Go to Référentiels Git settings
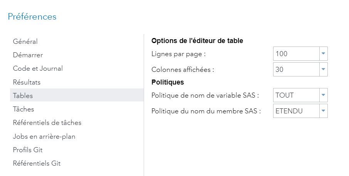Screen dimensions: 349x176 37,163
